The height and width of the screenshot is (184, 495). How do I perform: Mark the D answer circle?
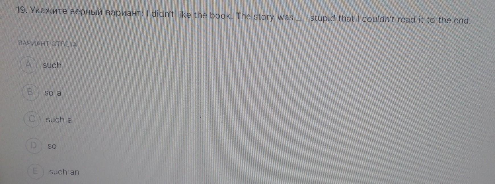coord(34,146)
